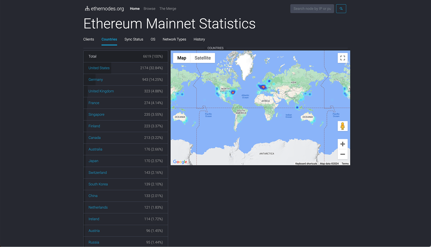The height and width of the screenshot is (247, 431).
Task: Switch map to Map view
Action: (182, 58)
